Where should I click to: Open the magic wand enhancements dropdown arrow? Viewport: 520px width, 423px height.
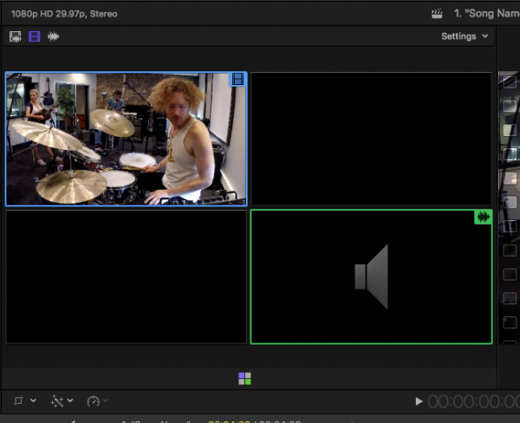70,401
